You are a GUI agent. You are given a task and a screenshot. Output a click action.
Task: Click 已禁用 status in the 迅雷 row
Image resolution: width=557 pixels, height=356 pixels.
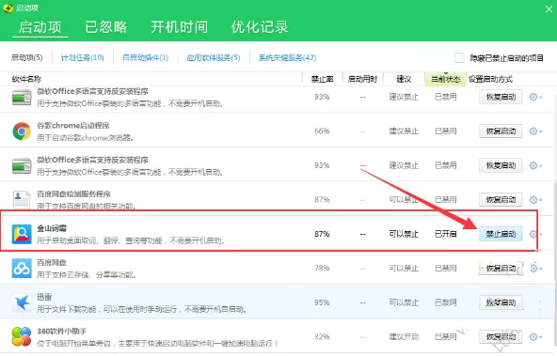445,302
